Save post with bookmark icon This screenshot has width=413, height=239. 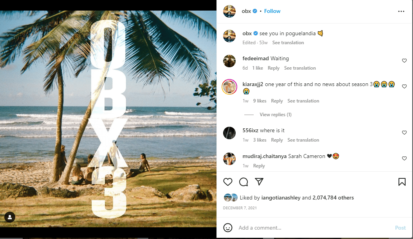[x=402, y=182]
